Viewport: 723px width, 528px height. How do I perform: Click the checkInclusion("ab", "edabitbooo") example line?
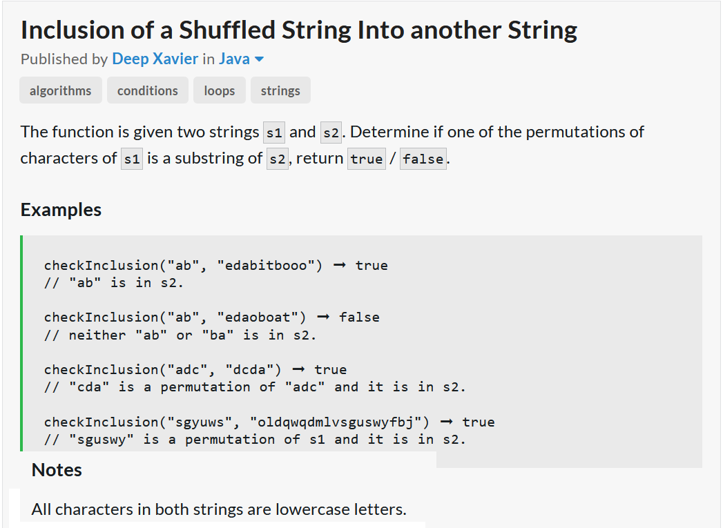point(215,266)
